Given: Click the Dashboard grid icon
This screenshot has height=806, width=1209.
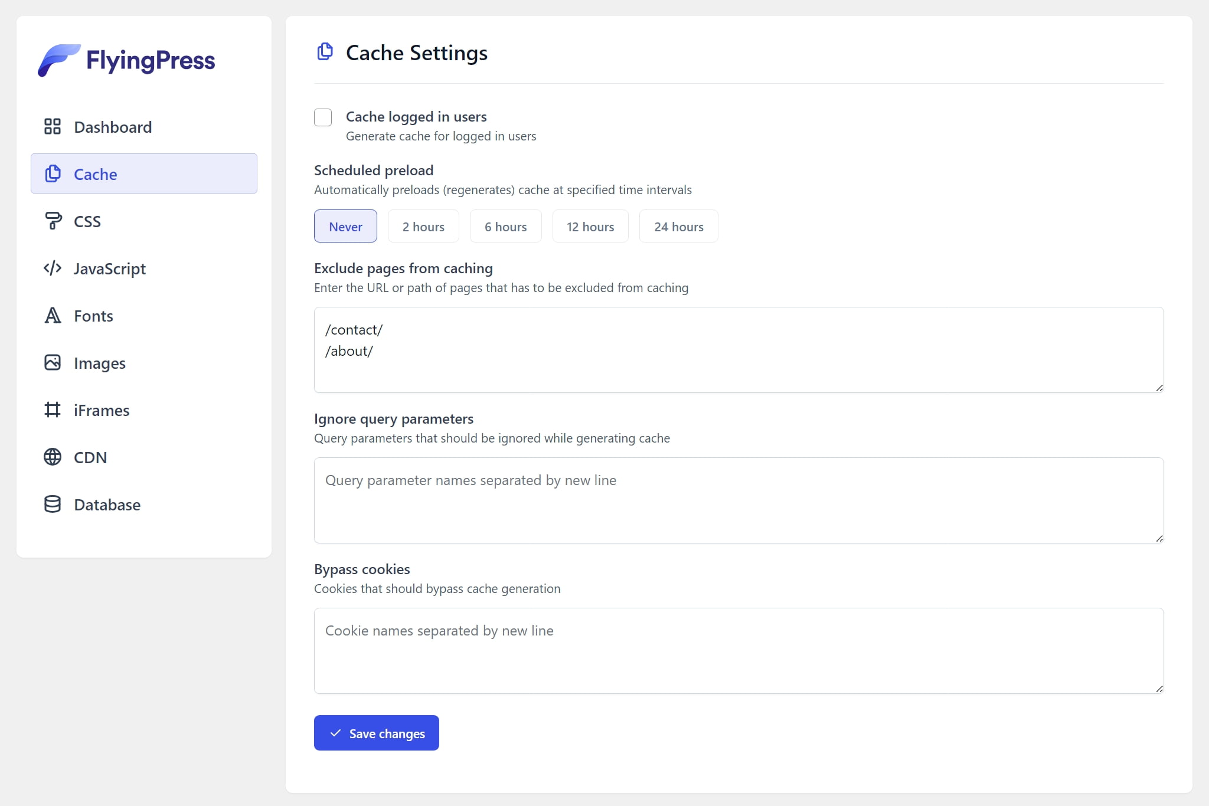Looking at the screenshot, I should pos(53,126).
